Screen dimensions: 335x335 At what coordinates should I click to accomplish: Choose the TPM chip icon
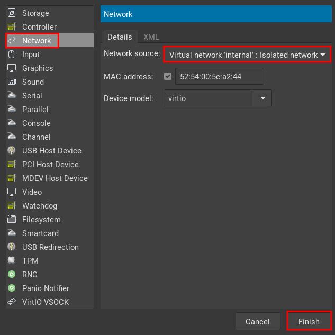coord(12,261)
